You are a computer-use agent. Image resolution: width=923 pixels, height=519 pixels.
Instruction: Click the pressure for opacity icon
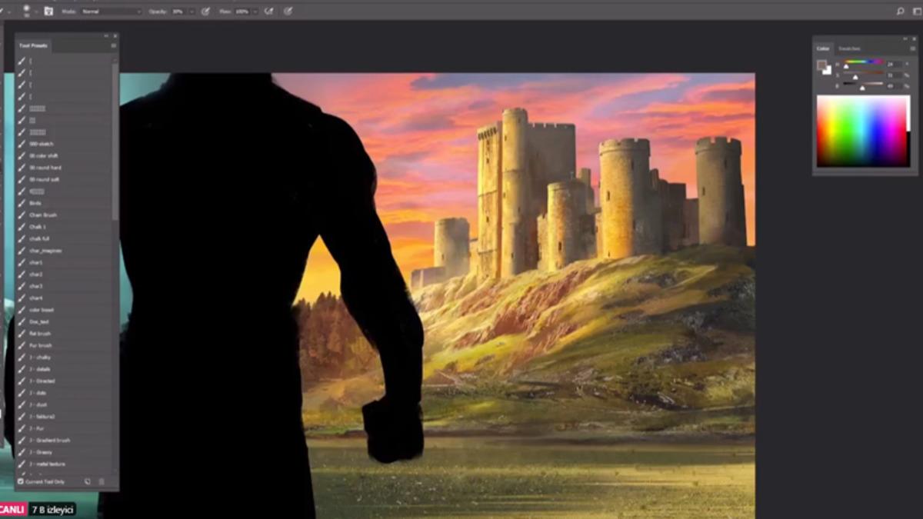pos(205,12)
